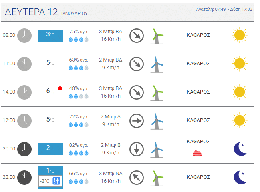The height and width of the screenshot is (192, 260).
Task: Click the humidity droplets at 14:00
Action: click(x=78, y=96)
